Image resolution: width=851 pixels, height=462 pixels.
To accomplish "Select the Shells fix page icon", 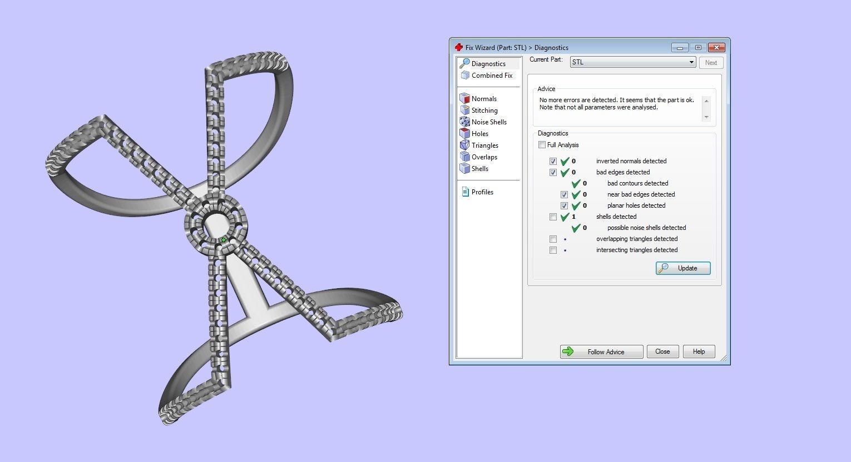I will tap(464, 168).
